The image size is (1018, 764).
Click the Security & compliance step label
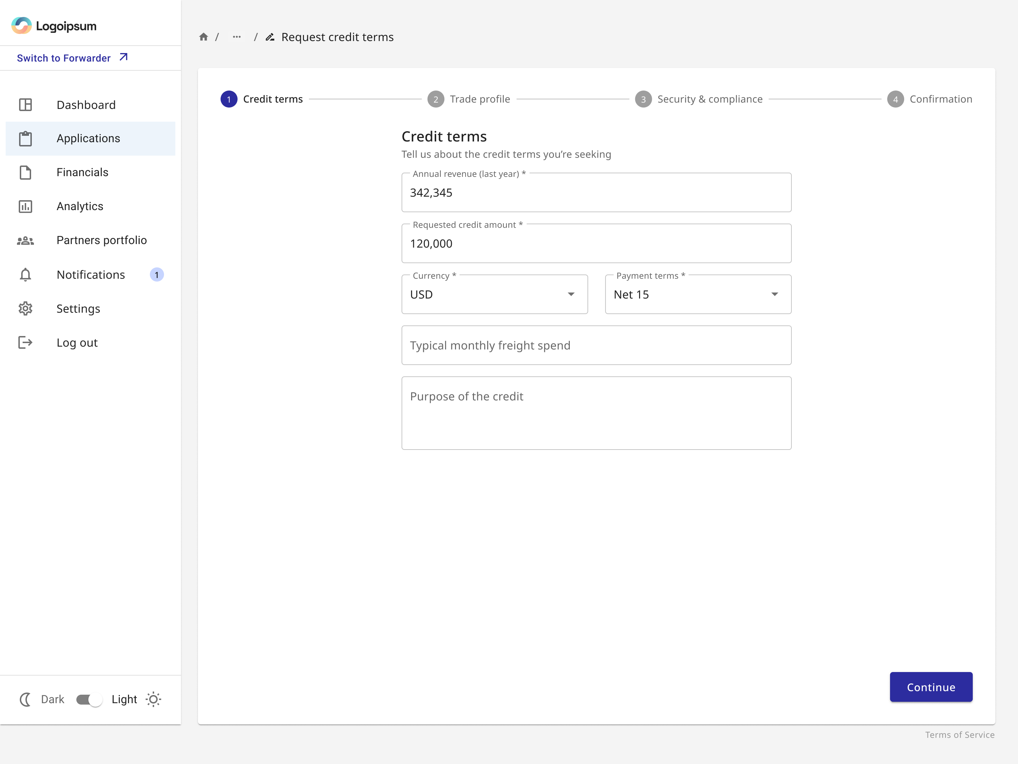tap(710, 99)
